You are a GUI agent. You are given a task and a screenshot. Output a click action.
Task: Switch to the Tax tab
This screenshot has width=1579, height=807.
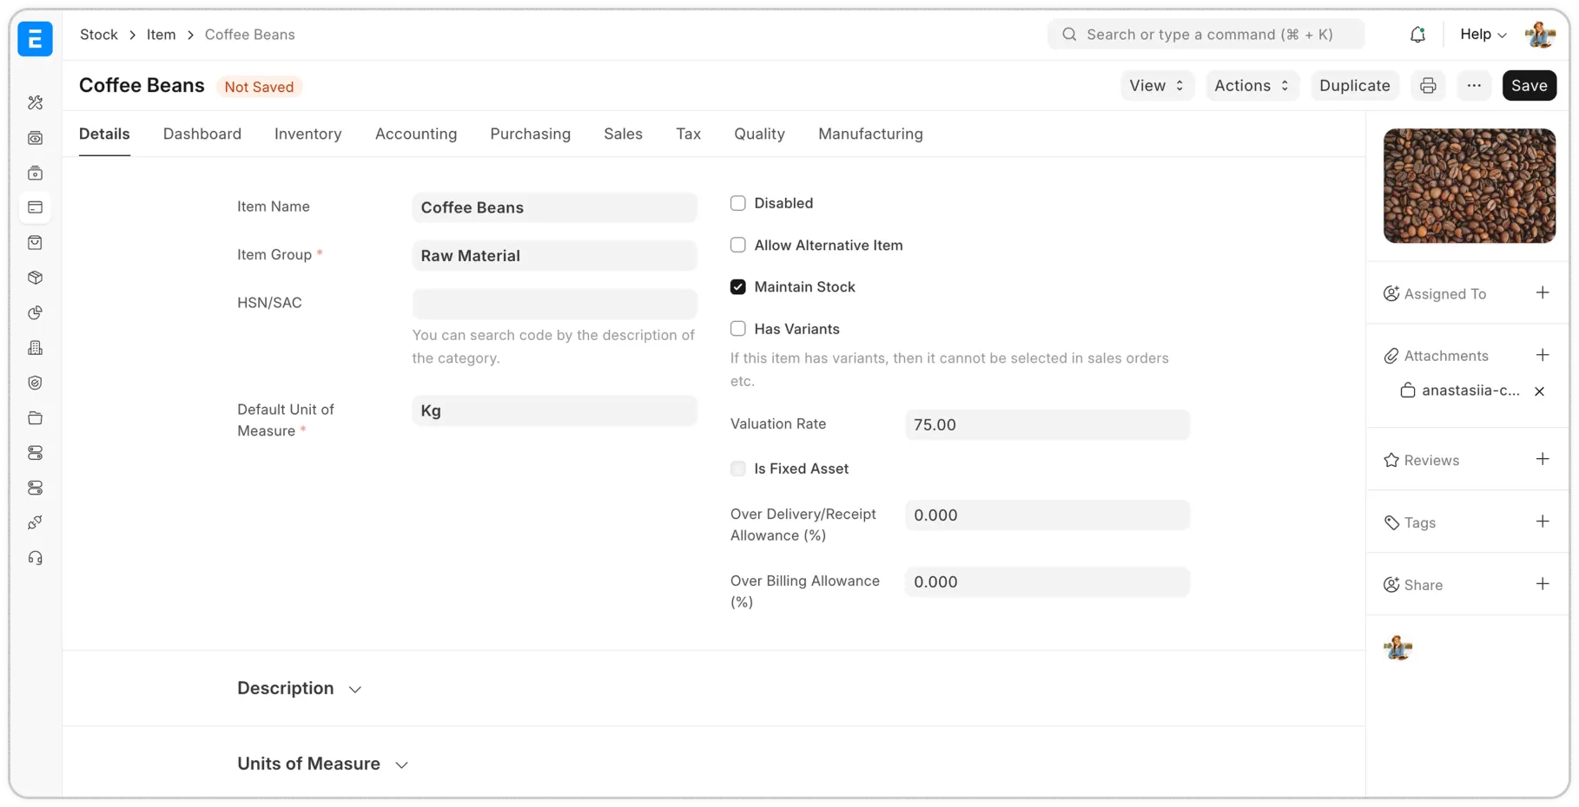coord(689,134)
